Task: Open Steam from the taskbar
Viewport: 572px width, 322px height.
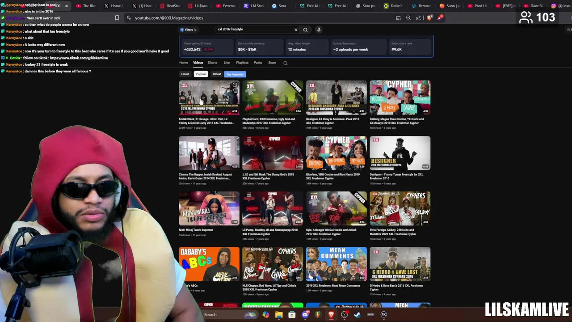Action: 357,314
